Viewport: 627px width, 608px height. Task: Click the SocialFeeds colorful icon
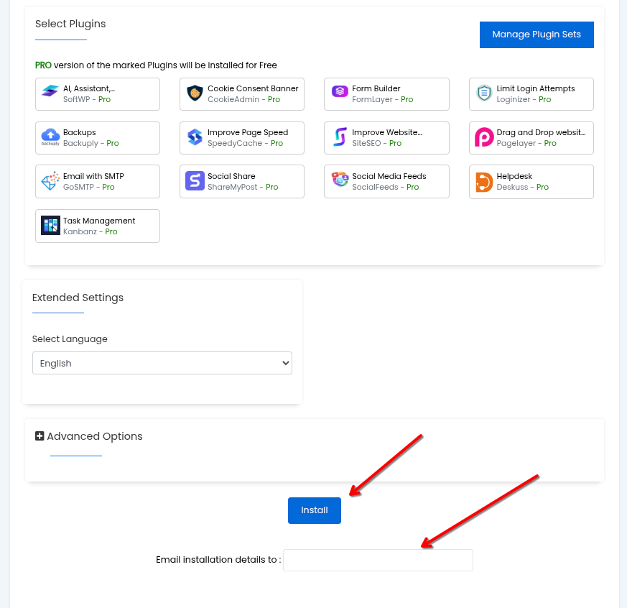tap(340, 179)
